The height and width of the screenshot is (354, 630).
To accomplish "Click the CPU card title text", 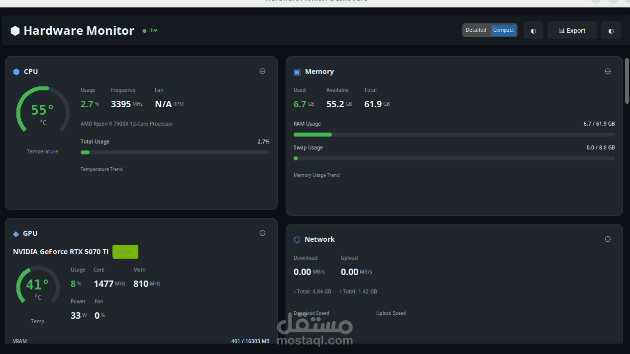I will click(31, 71).
